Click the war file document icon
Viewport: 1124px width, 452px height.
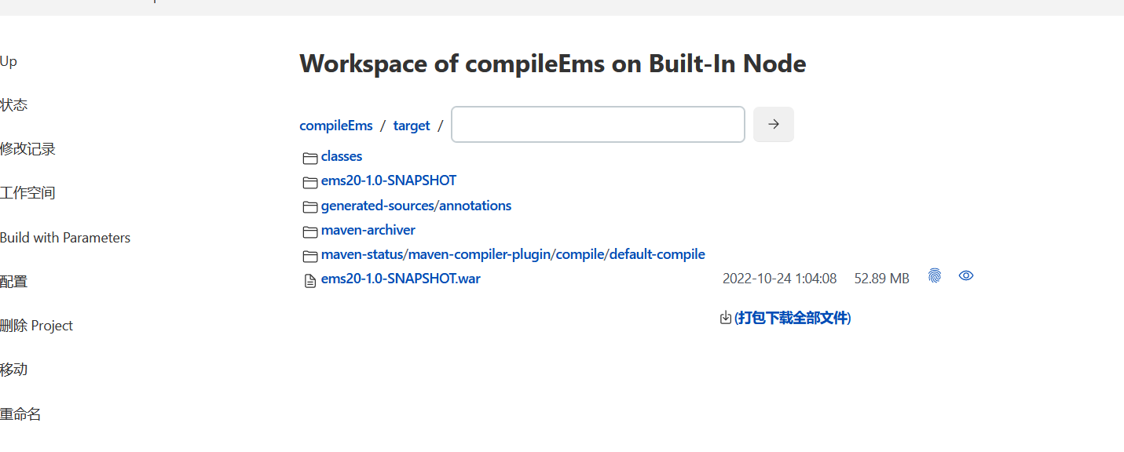[x=310, y=280]
